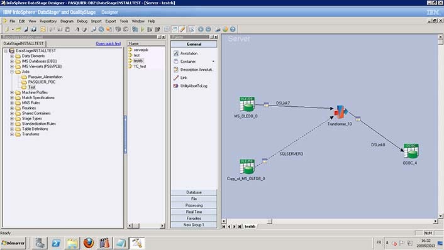Click the DSLink7 link marker near MS_OLEDB_0

click(266, 105)
